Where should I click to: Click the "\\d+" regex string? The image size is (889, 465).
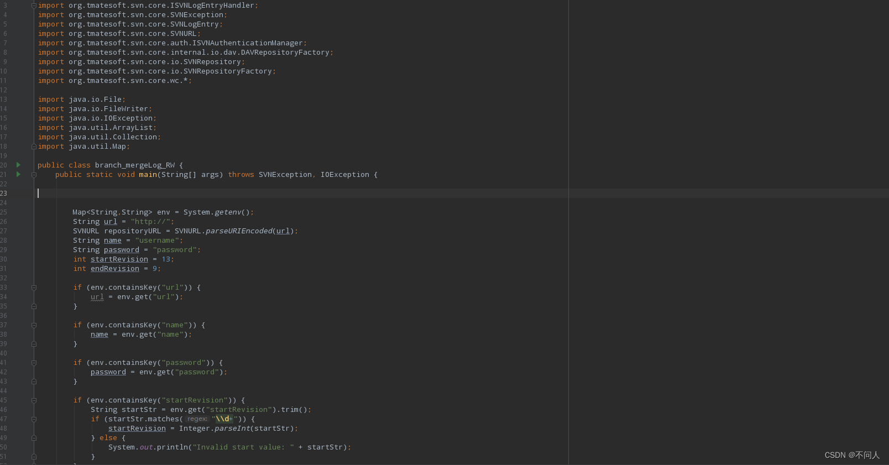(x=224, y=419)
